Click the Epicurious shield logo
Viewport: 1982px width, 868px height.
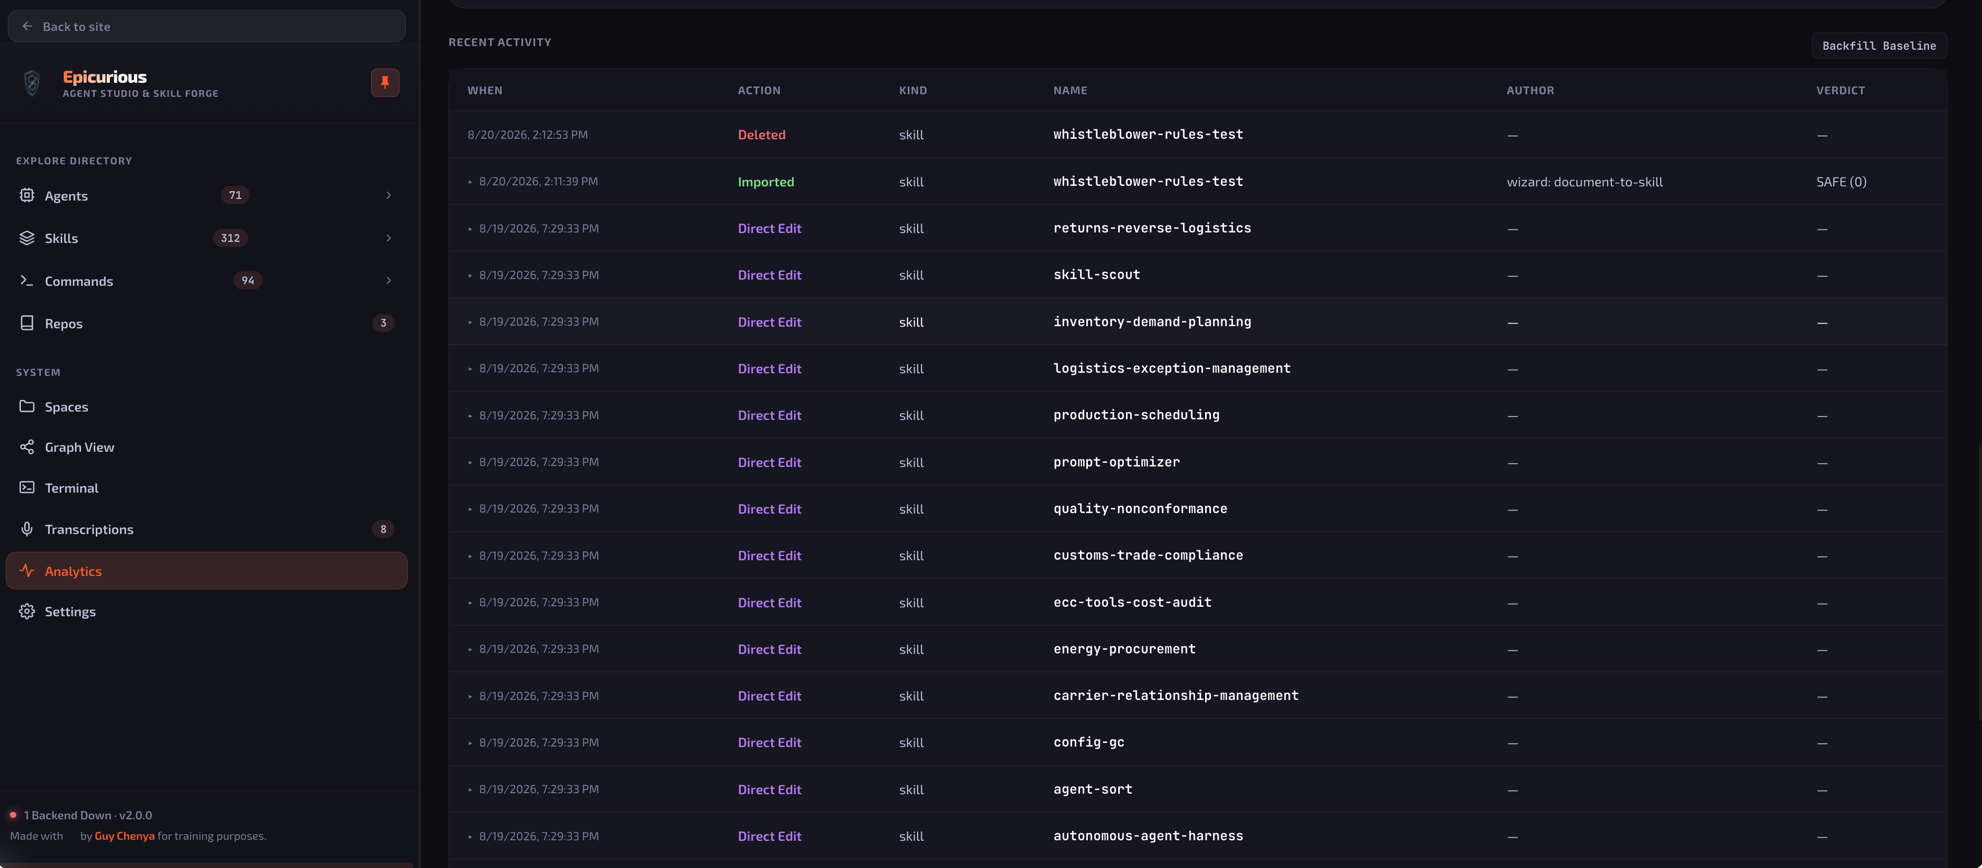click(31, 82)
